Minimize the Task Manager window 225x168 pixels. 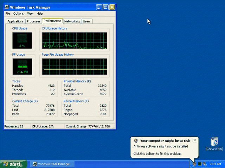[x=99, y=7]
